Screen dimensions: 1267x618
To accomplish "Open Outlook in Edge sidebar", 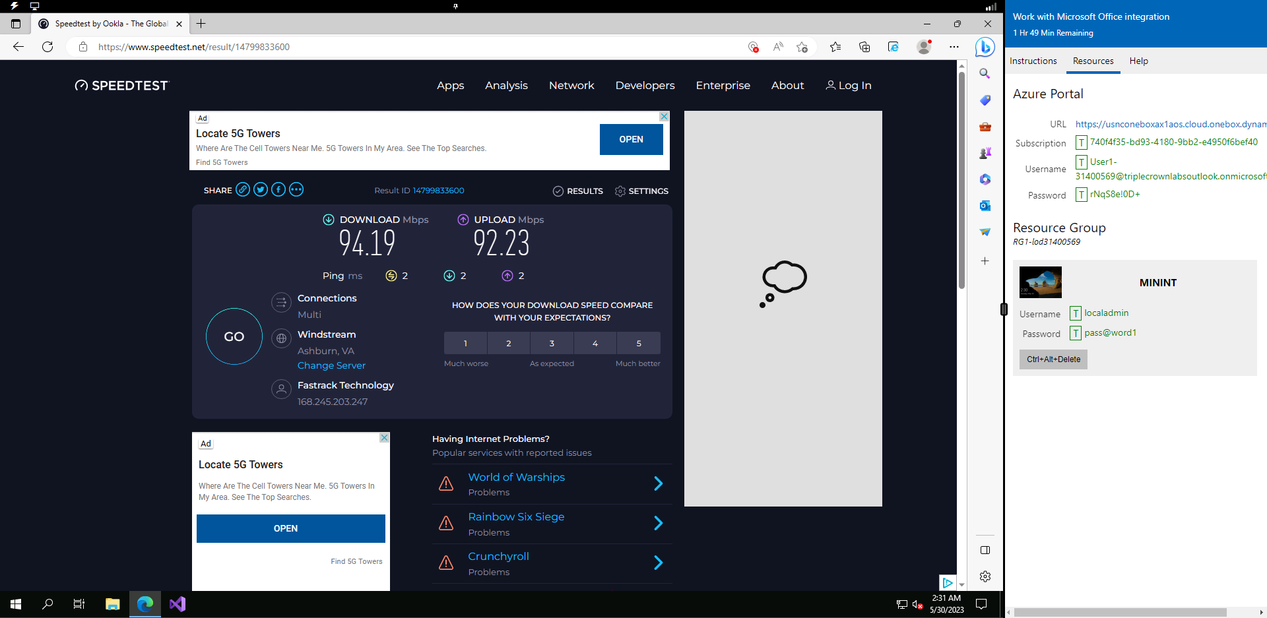I will [985, 206].
